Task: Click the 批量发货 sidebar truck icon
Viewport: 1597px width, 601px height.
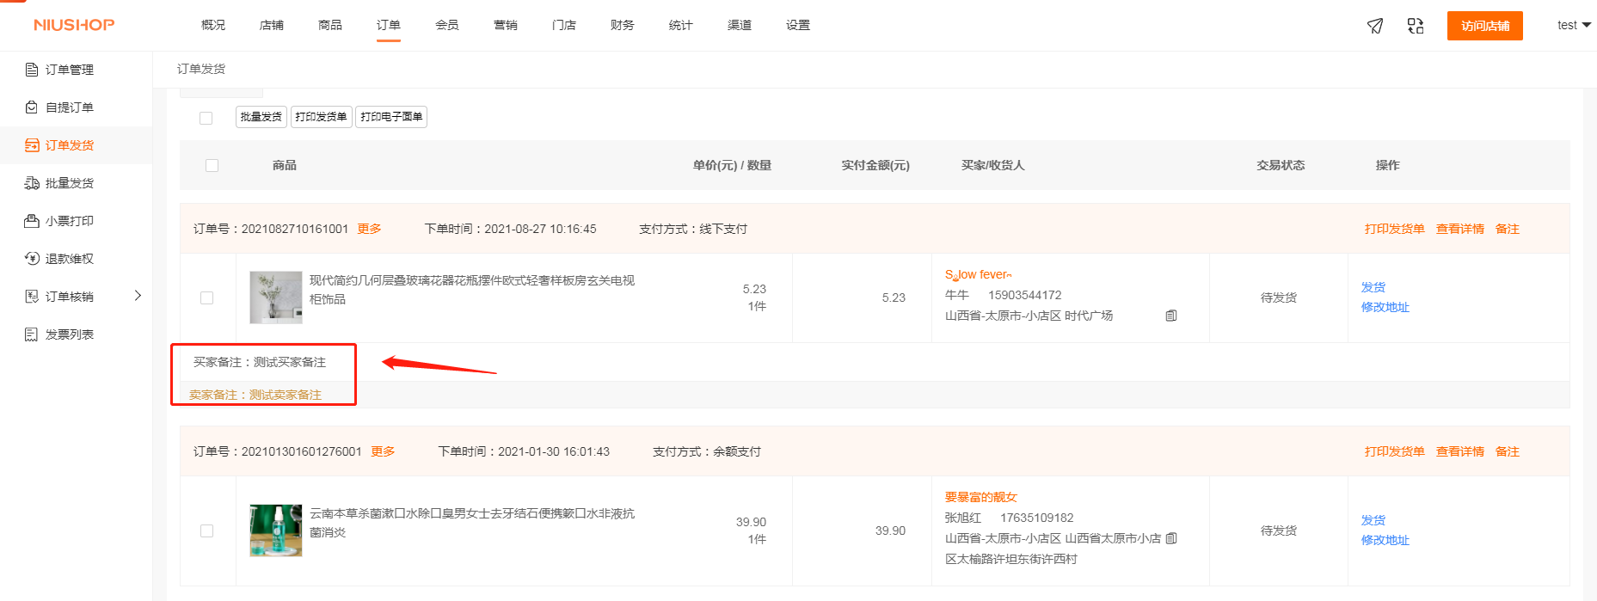Action: (32, 183)
